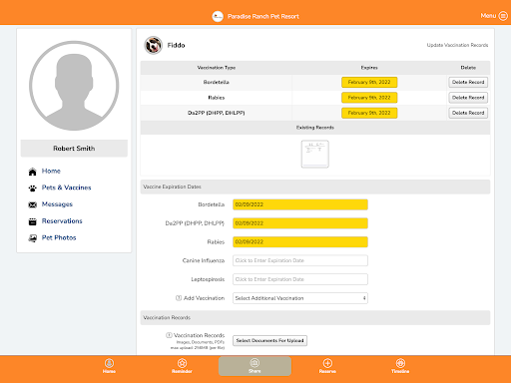Click the Pet Photos picture icon
The image size is (511, 383).
click(x=32, y=238)
